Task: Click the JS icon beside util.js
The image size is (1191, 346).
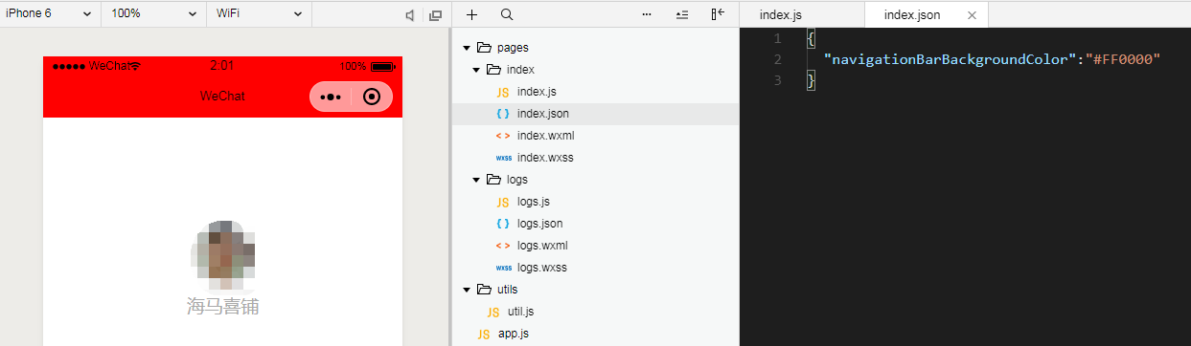Action: click(x=493, y=312)
